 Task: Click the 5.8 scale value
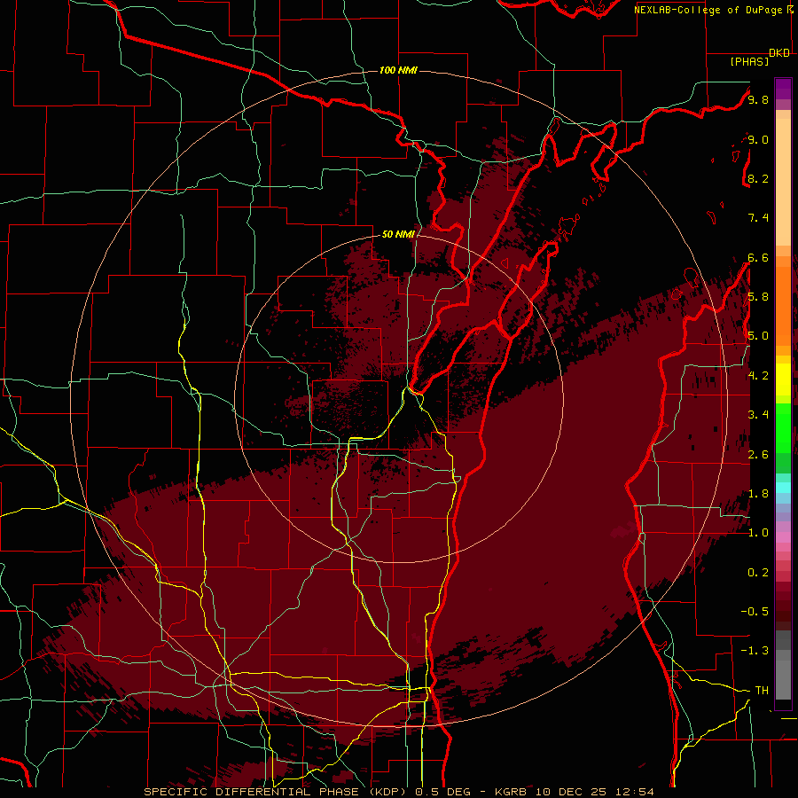pyautogui.click(x=758, y=297)
